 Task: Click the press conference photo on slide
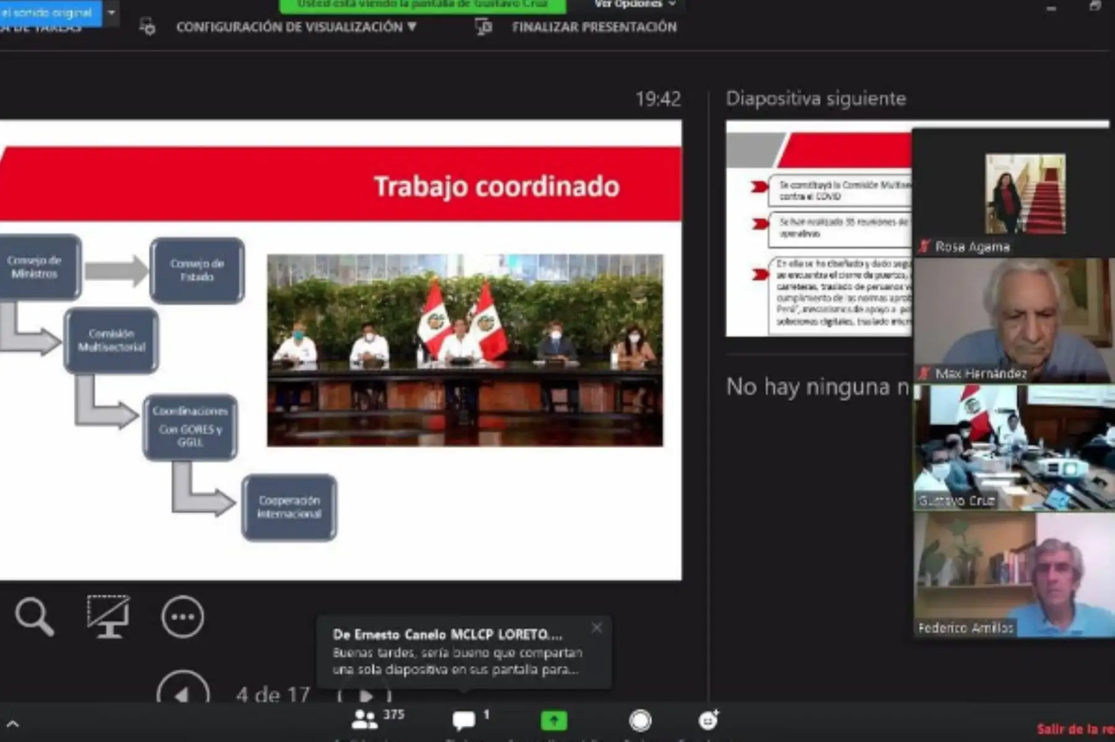click(465, 350)
